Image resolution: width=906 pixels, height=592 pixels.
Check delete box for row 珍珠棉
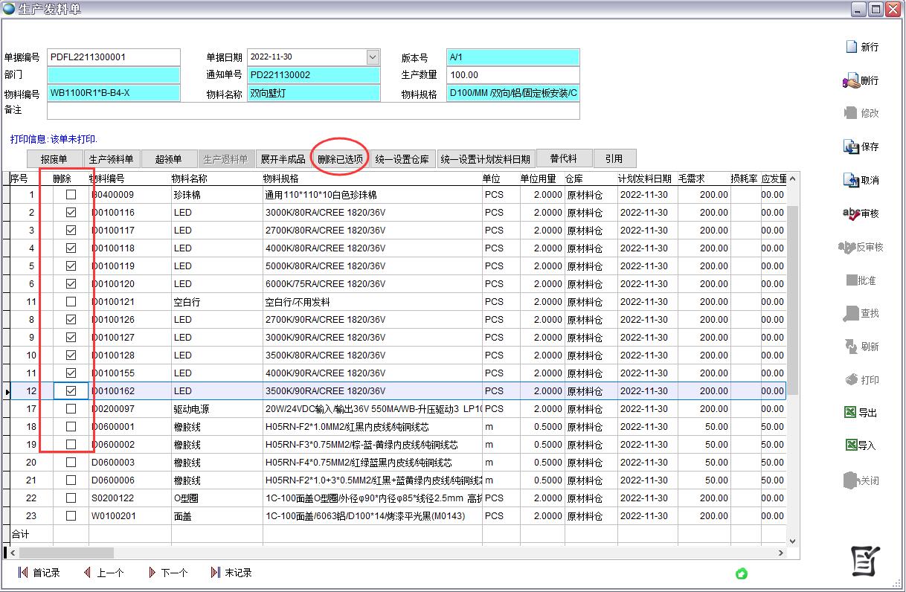point(71,195)
